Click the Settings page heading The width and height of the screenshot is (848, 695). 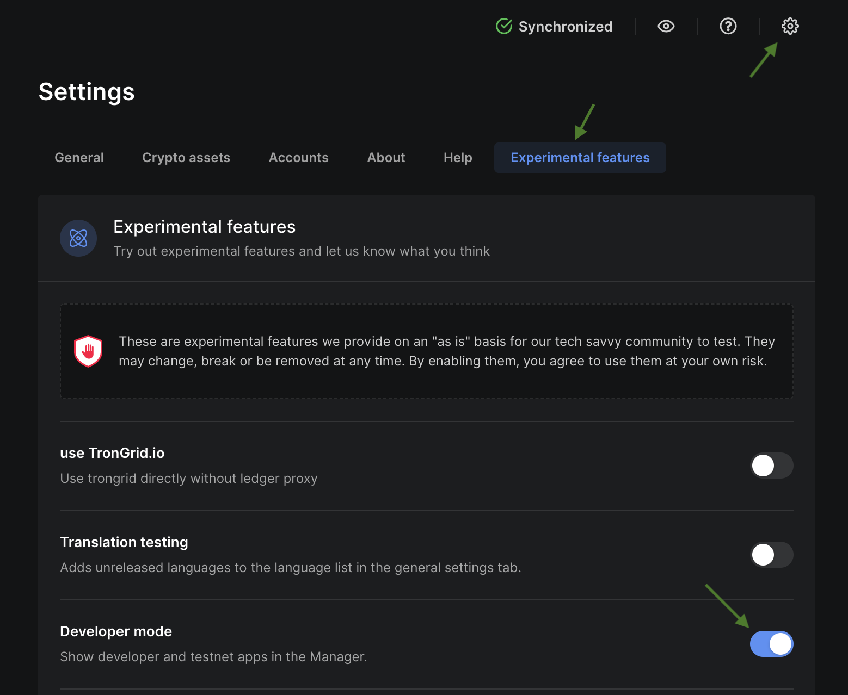tap(87, 91)
